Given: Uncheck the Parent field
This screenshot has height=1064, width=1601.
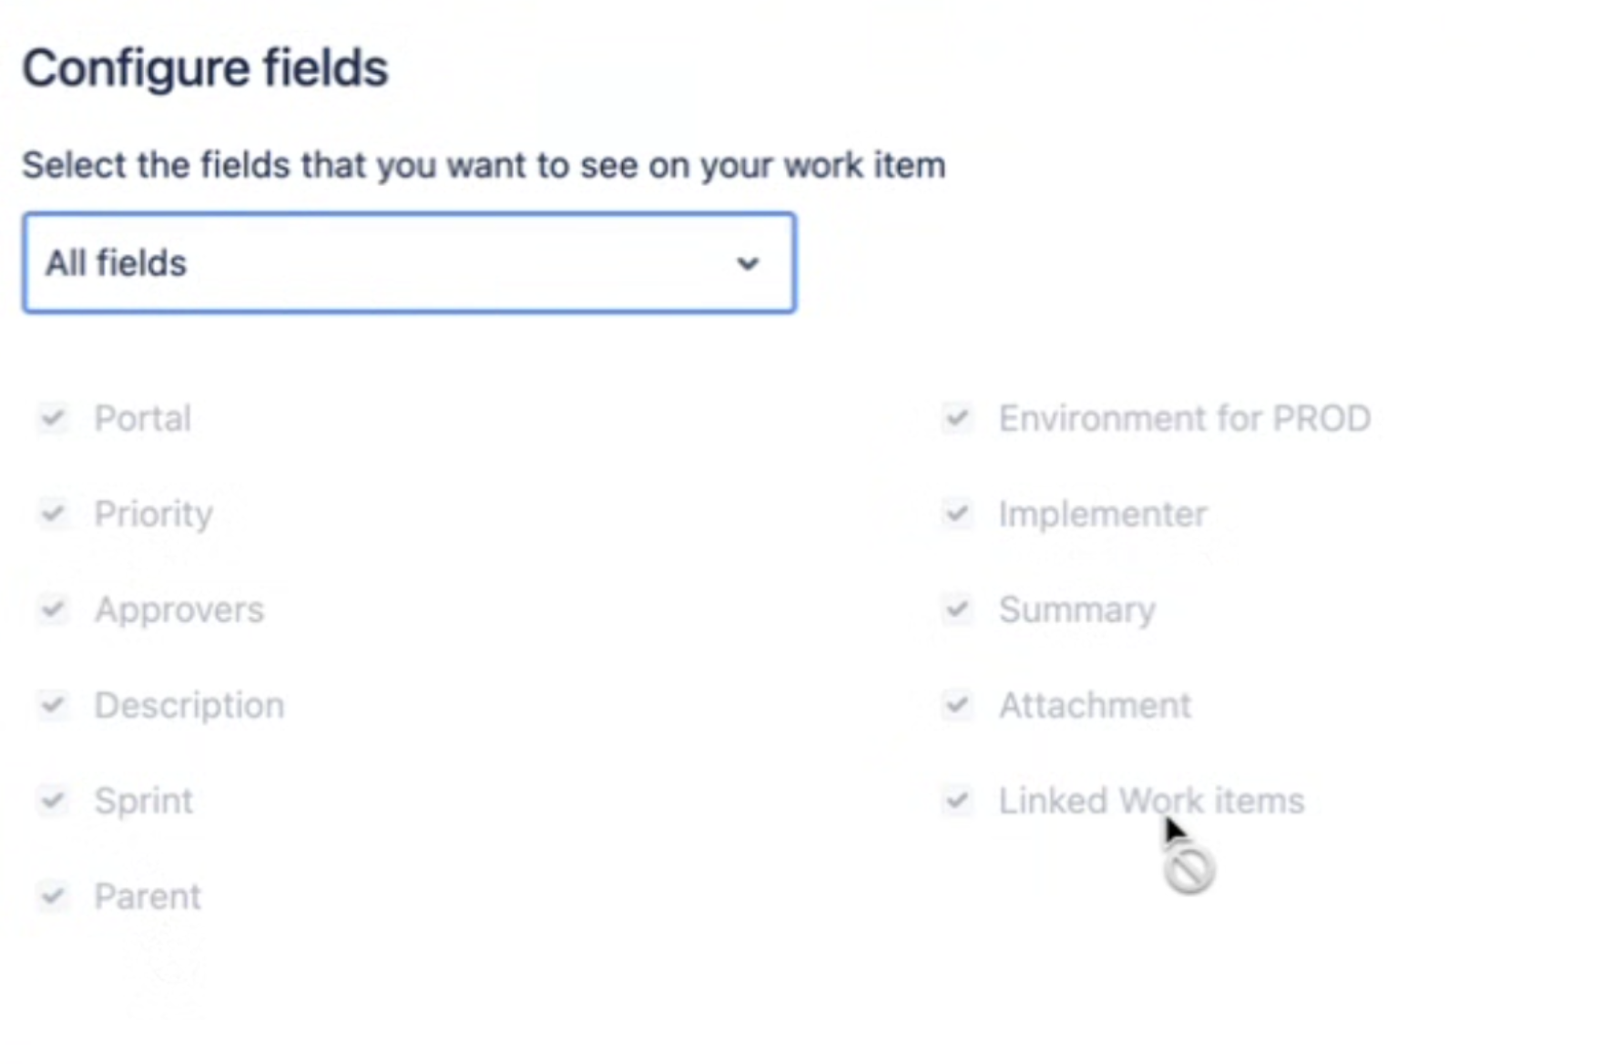Looking at the screenshot, I should pos(53,895).
